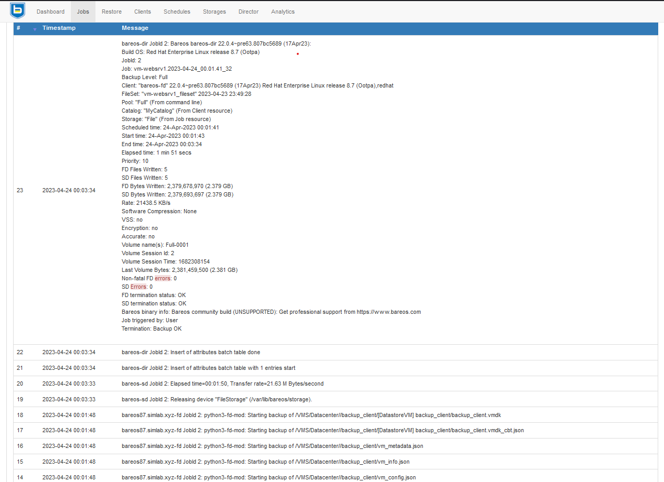Switch to the Schedules page
664x482 pixels.
point(177,12)
